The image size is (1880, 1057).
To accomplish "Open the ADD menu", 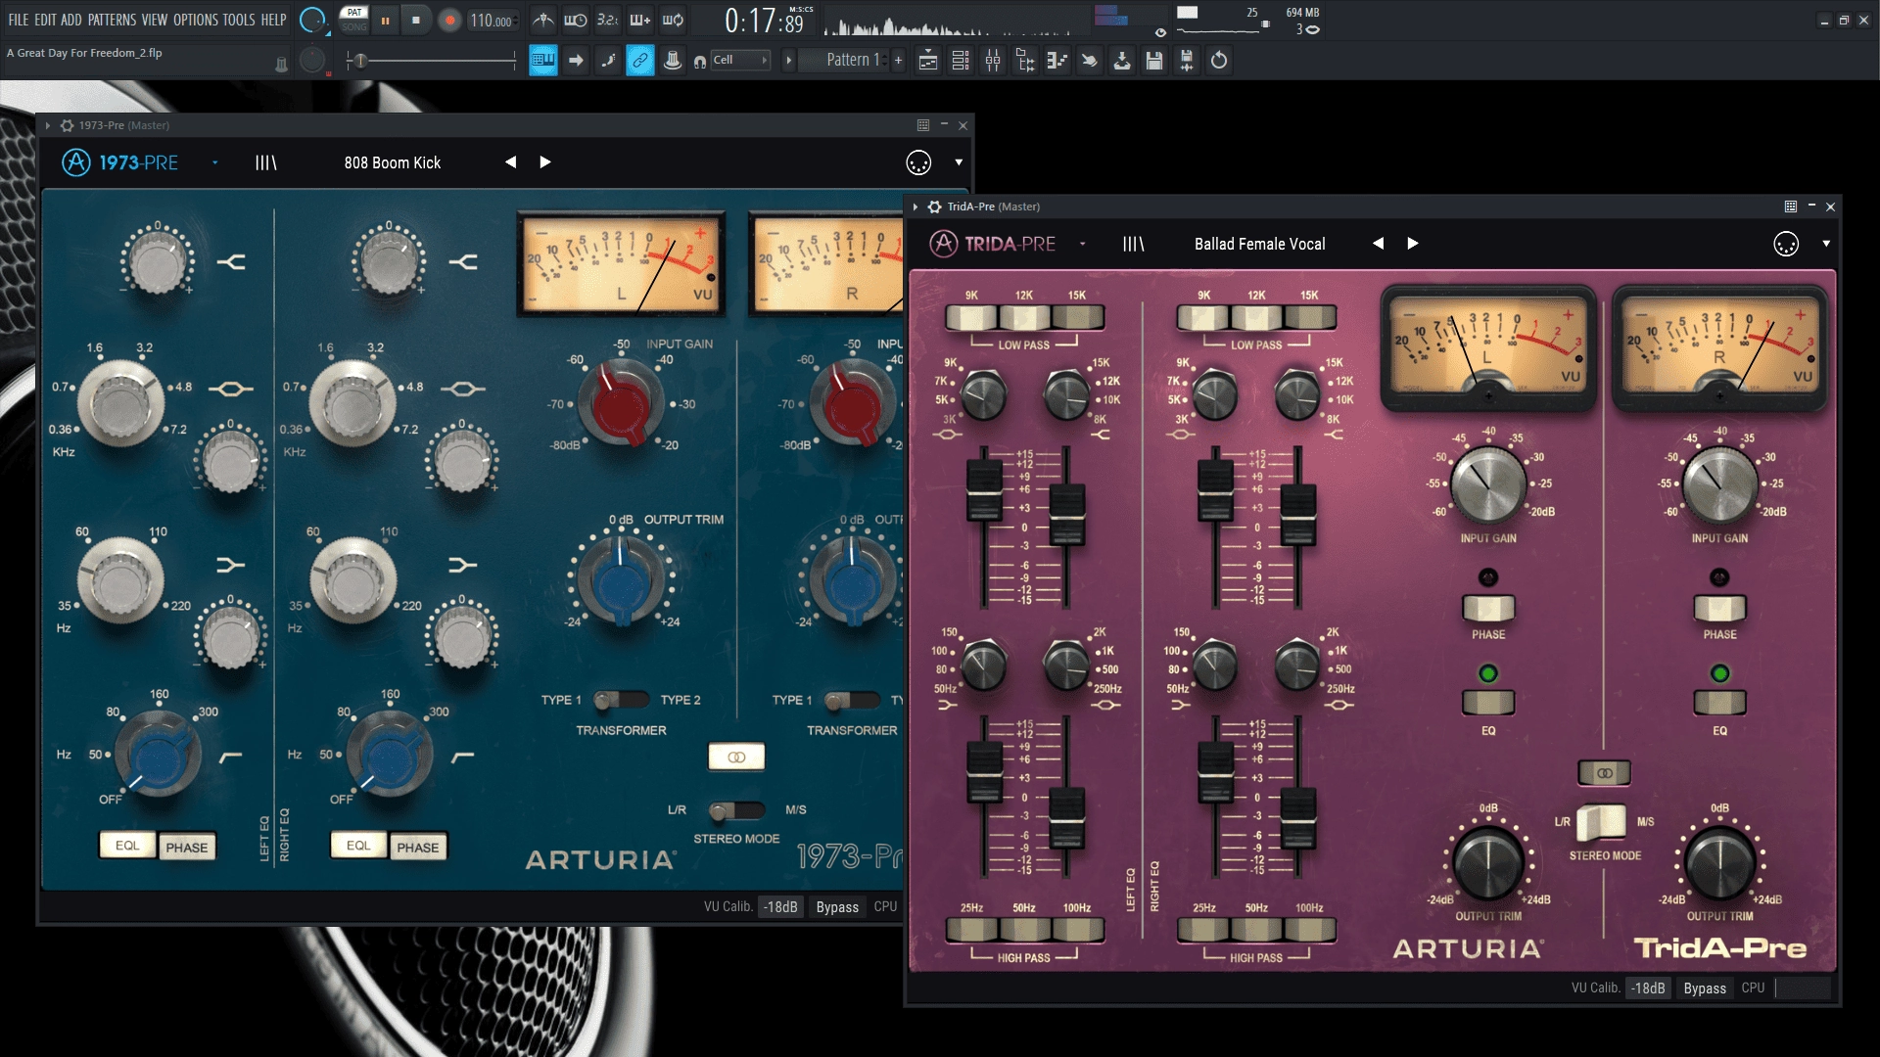I will pyautogui.click(x=71, y=20).
